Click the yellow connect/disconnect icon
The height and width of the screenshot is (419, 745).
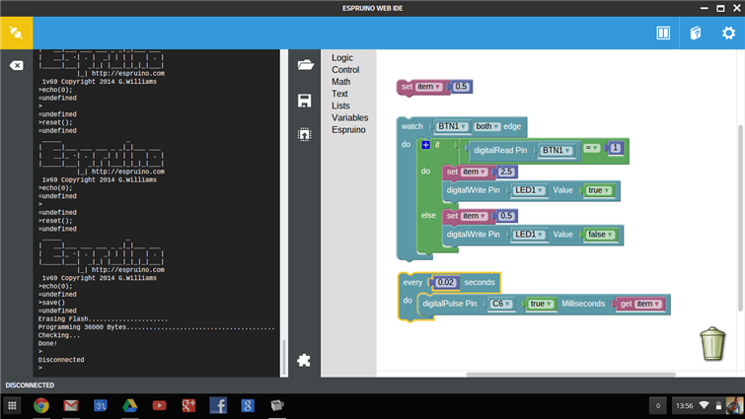click(16, 33)
